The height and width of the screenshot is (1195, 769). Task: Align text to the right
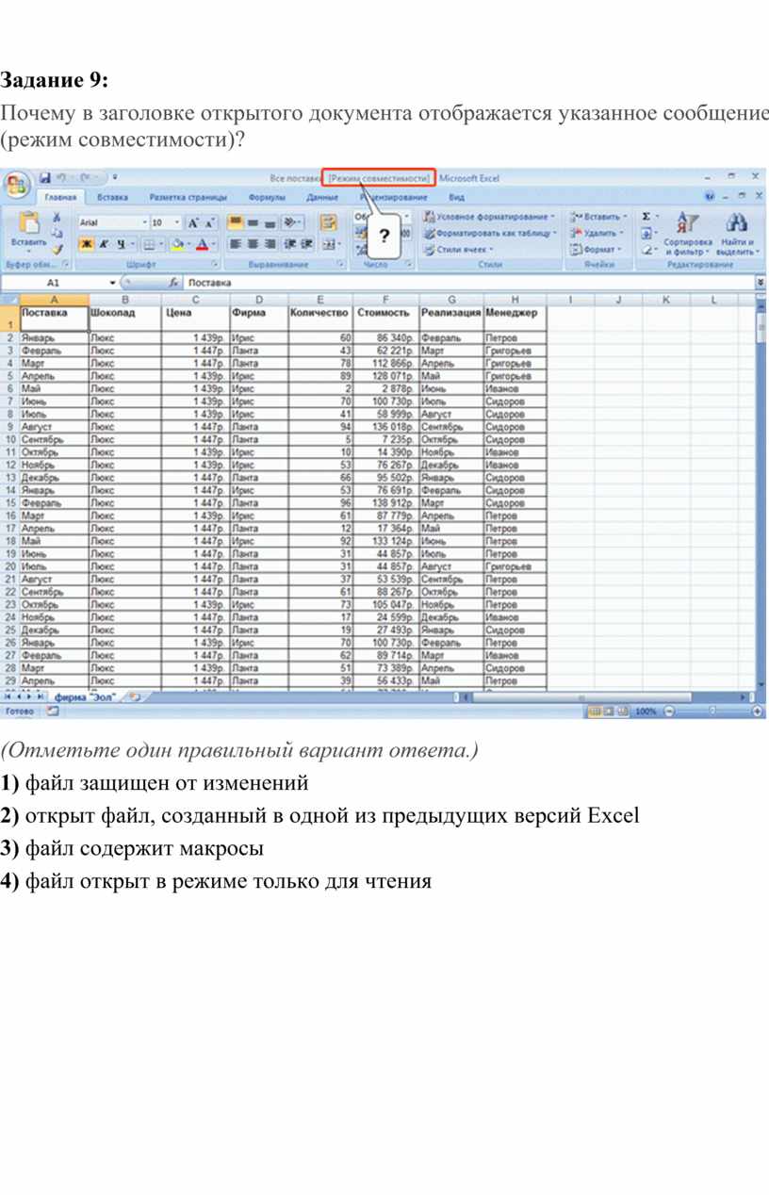point(269,244)
